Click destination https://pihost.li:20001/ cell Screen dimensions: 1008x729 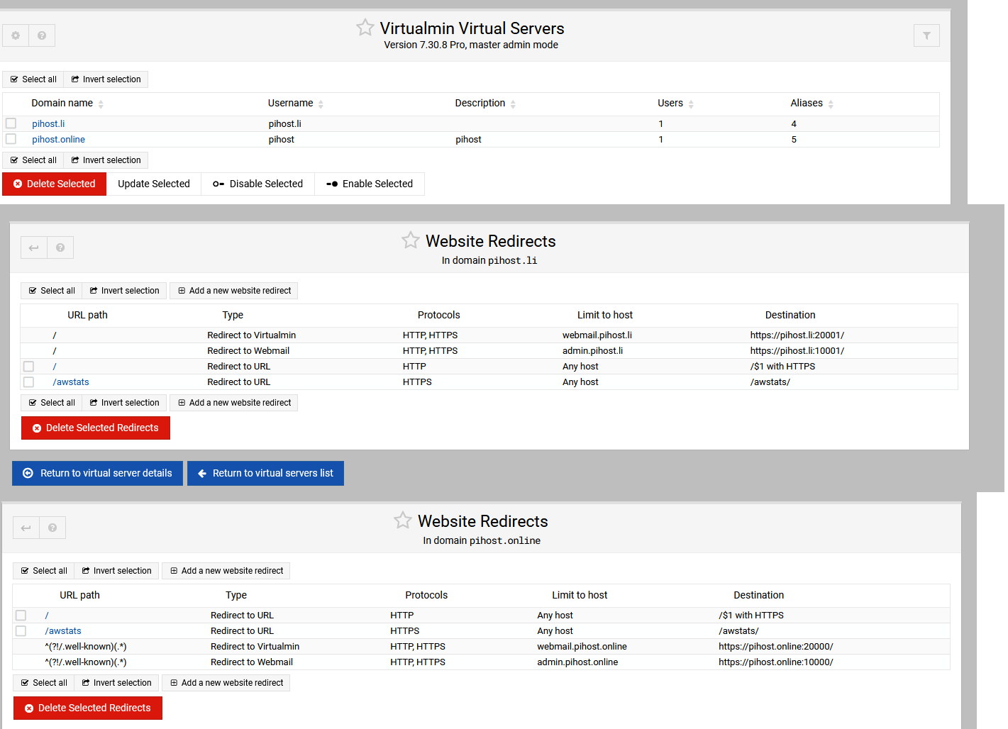pos(797,335)
